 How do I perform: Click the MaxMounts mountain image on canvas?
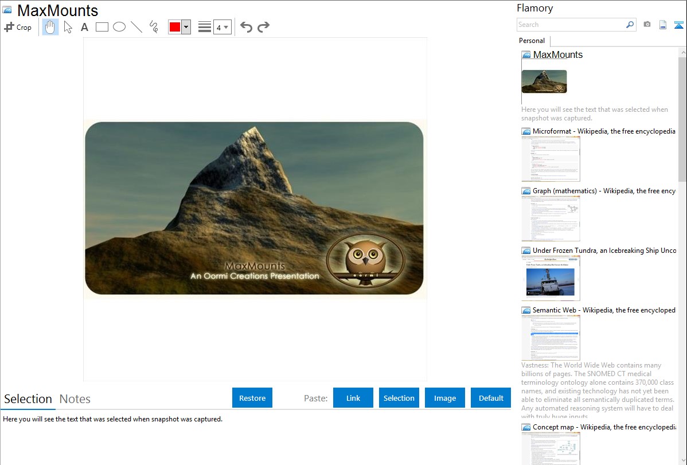[x=254, y=208]
